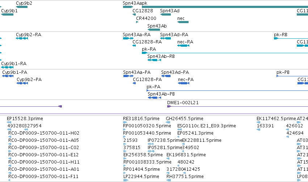Open the Cyp9b1 gene label
The width and height of the screenshot is (308, 182).
click(9, 11)
